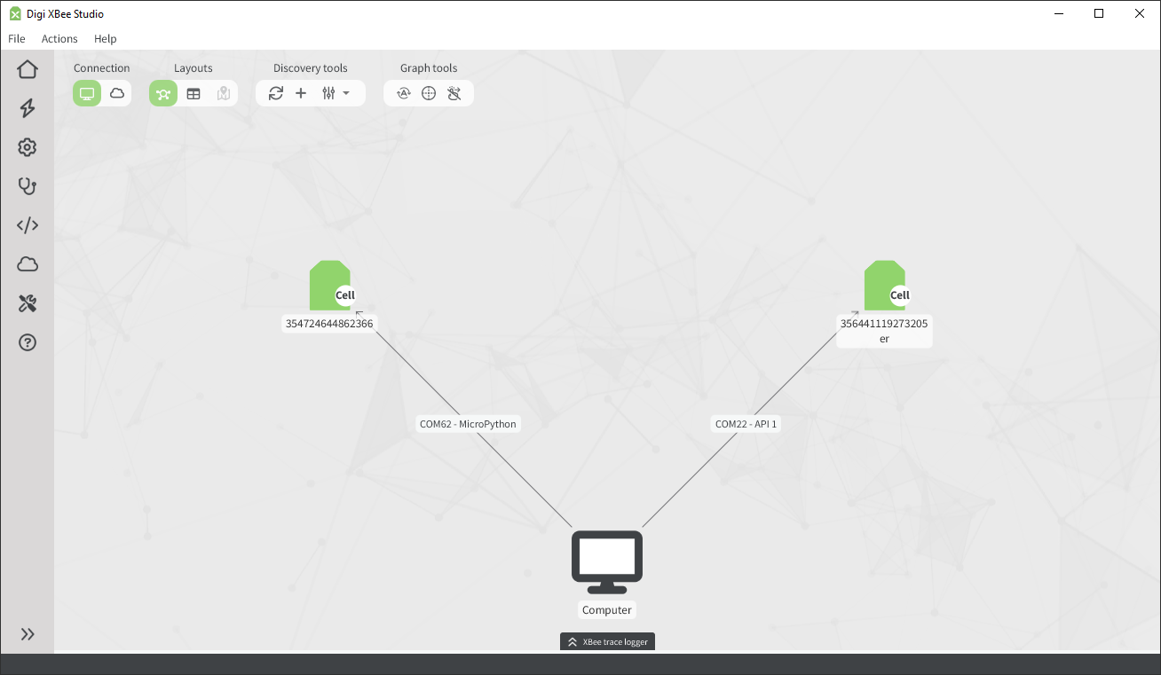Open the gear configuration sidebar icon

click(28, 147)
